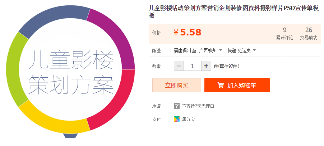Image resolution: width=324 pixels, height=146 pixels.
Task: Click the ¥5.58 price
Action: coord(187,33)
